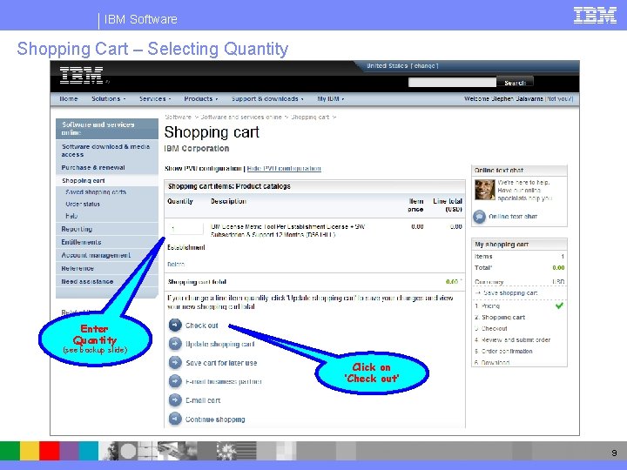The width and height of the screenshot is (627, 470).
Task: Click the online text chat speech bubble icon
Action: click(480, 216)
